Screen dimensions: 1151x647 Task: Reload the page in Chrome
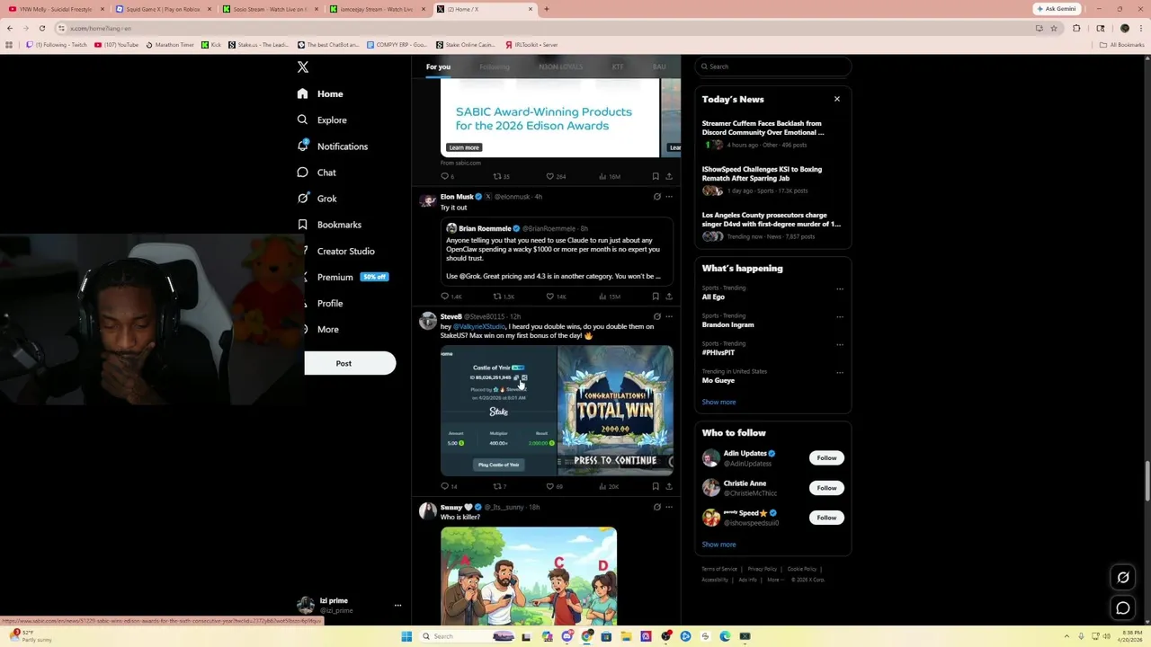tap(41, 28)
